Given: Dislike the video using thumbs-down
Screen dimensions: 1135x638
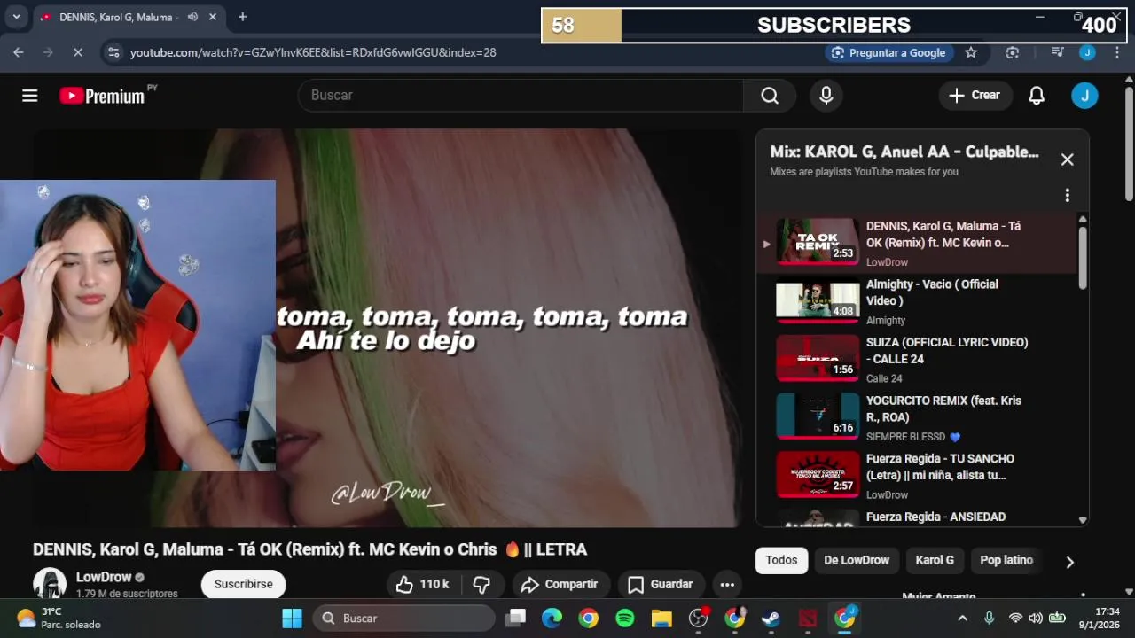Looking at the screenshot, I should click(481, 584).
